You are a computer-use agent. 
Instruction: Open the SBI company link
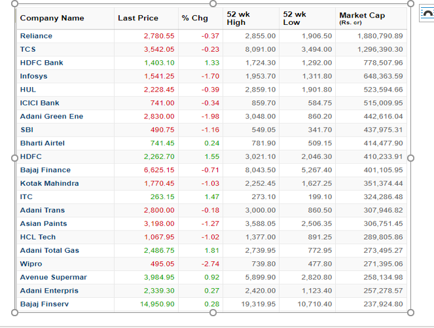(x=27, y=130)
